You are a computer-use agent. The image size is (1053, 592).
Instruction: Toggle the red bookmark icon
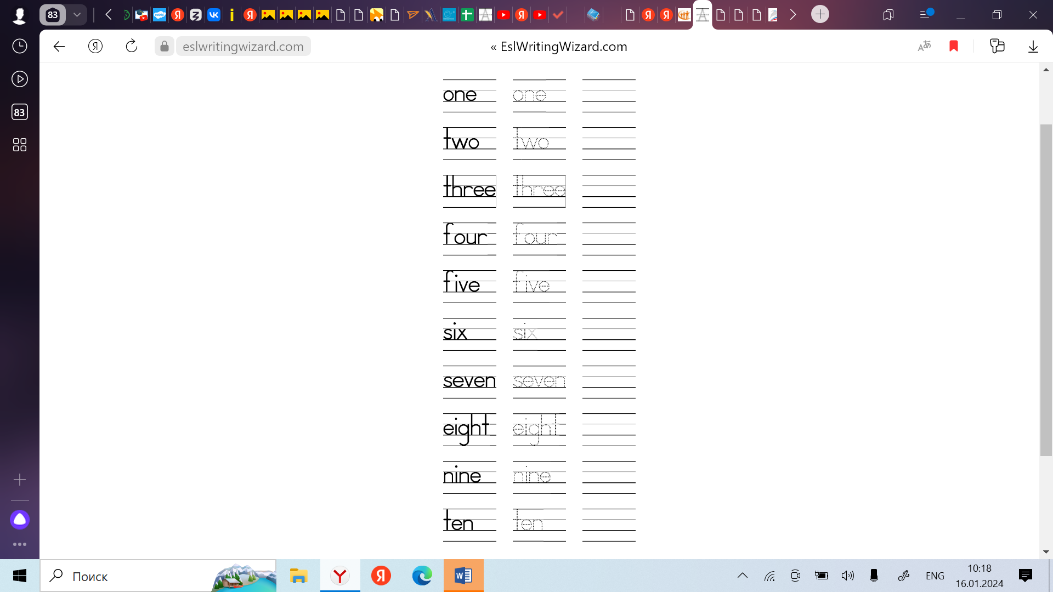(x=954, y=46)
